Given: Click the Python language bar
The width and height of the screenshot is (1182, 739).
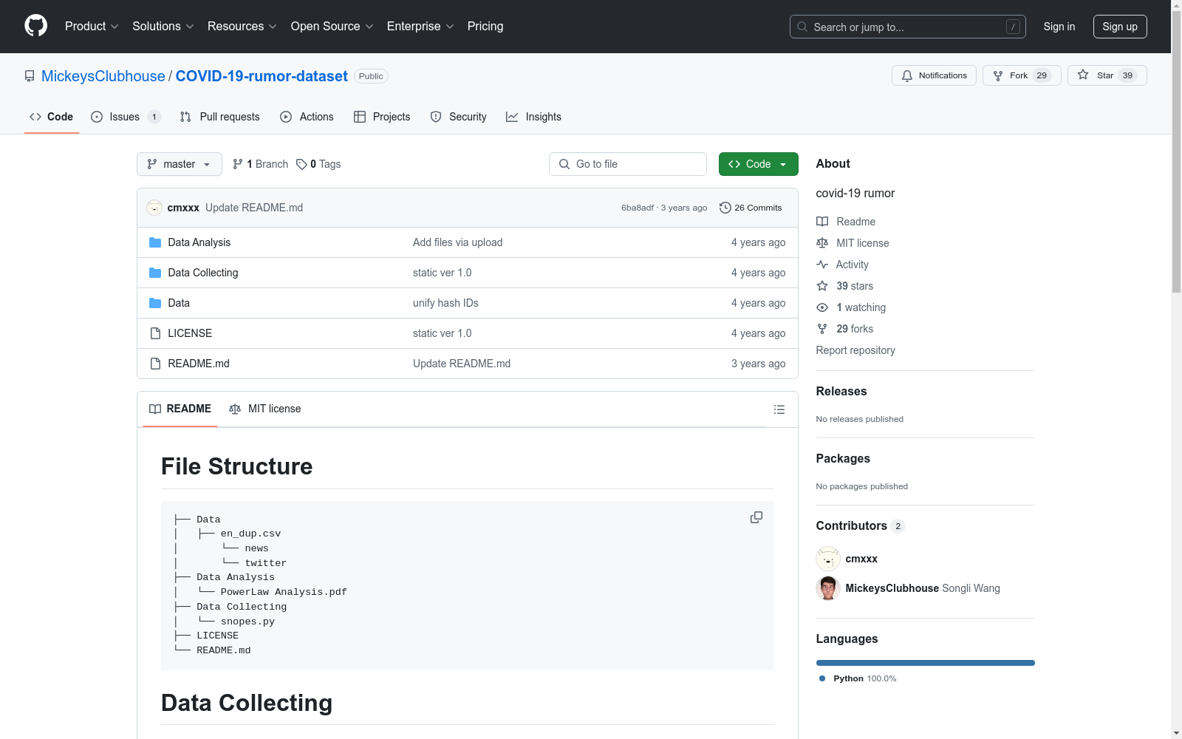Looking at the screenshot, I should tap(926, 663).
